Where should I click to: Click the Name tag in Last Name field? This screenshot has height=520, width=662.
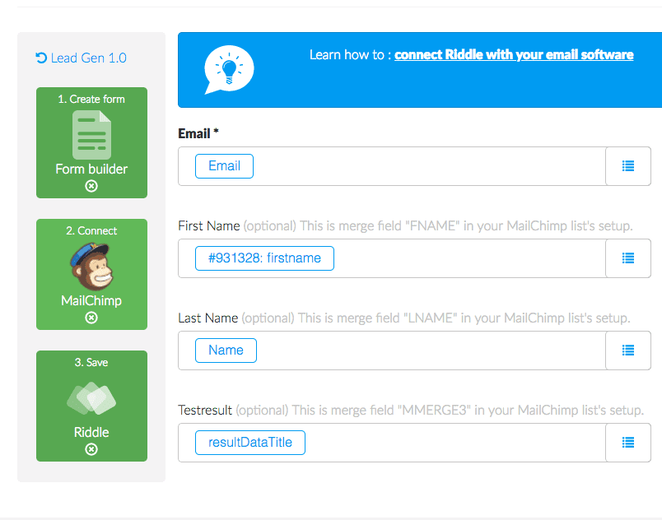point(226,351)
